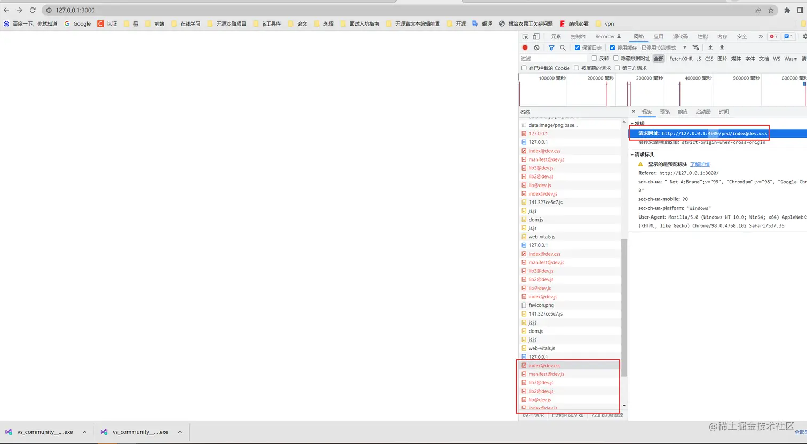Click the export HAR download icon
The width and height of the screenshot is (807, 444).
pyautogui.click(x=722, y=47)
